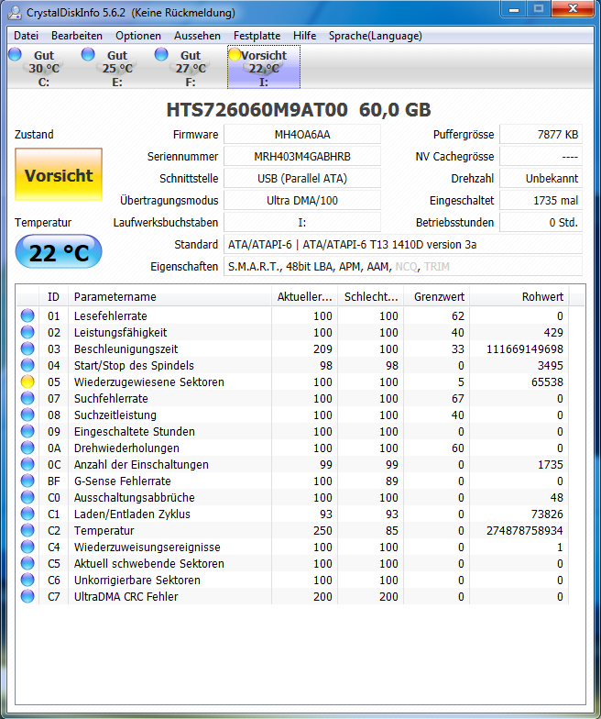Click raw value 73826 in Laden/Entladen row

pyautogui.click(x=547, y=514)
